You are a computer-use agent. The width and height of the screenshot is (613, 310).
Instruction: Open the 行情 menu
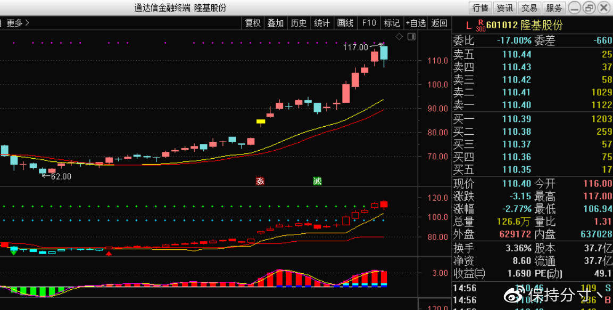coord(481,8)
